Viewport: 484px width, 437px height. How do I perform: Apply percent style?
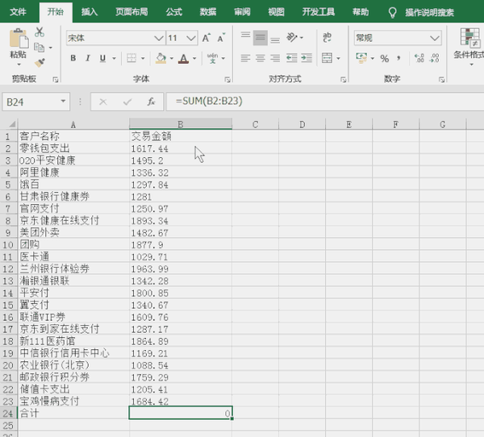(384, 58)
